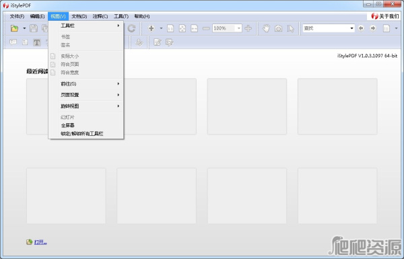Select 实际大小 menu entry

click(86, 56)
